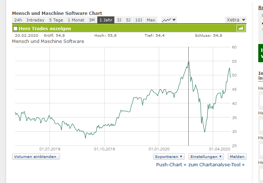Select the 10J time range
Screen dimensions: 263x183
(x=138, y=20)
